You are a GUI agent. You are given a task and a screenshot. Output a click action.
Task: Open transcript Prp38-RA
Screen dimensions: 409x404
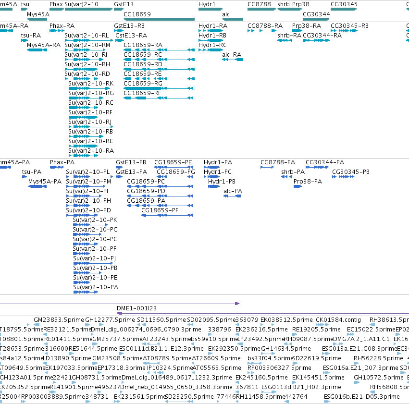pyautogui.click(x=307, y=26)
